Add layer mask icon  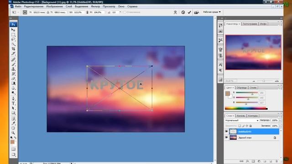(253, 161)
